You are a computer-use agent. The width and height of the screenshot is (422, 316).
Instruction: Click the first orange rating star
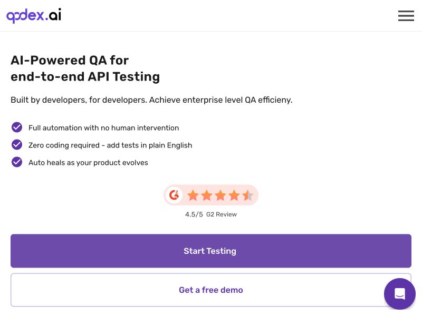pos(193,195)
